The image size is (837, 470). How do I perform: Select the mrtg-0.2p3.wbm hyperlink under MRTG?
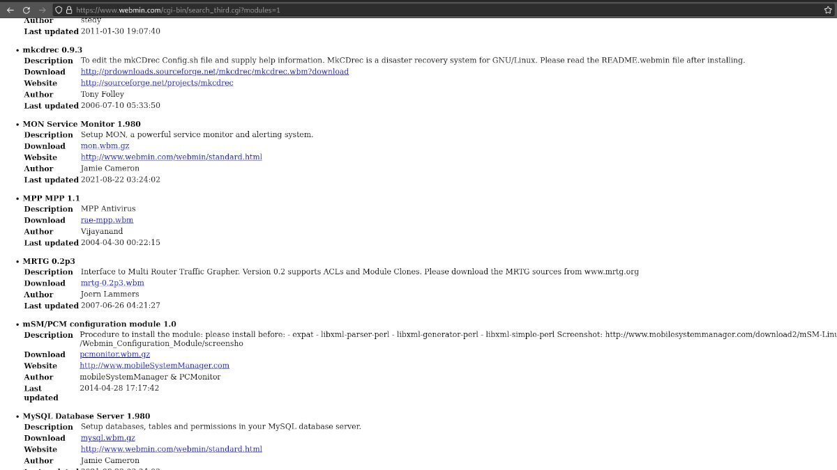point(112,283)
